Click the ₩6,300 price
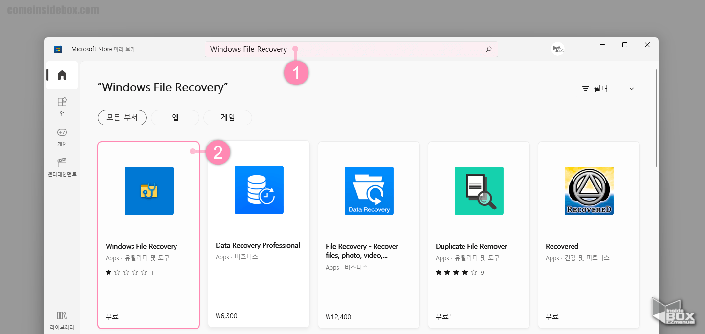Screen dimensions: 705x334 tap(226, 316)
